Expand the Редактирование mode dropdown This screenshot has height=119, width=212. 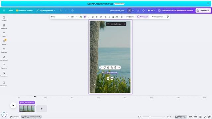[x=46, y=11]
